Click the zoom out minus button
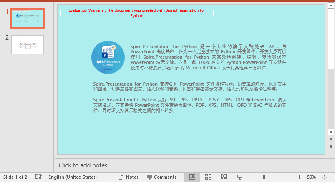This screenshot has width=335, height=182. click(x=251, y=177)
